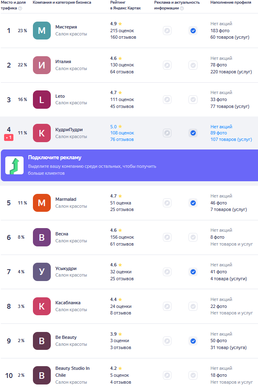Screen dimensions: 258x391
Task: Click the verified checkmark badge for Усыкудри
Action: (x=193, y=272)
